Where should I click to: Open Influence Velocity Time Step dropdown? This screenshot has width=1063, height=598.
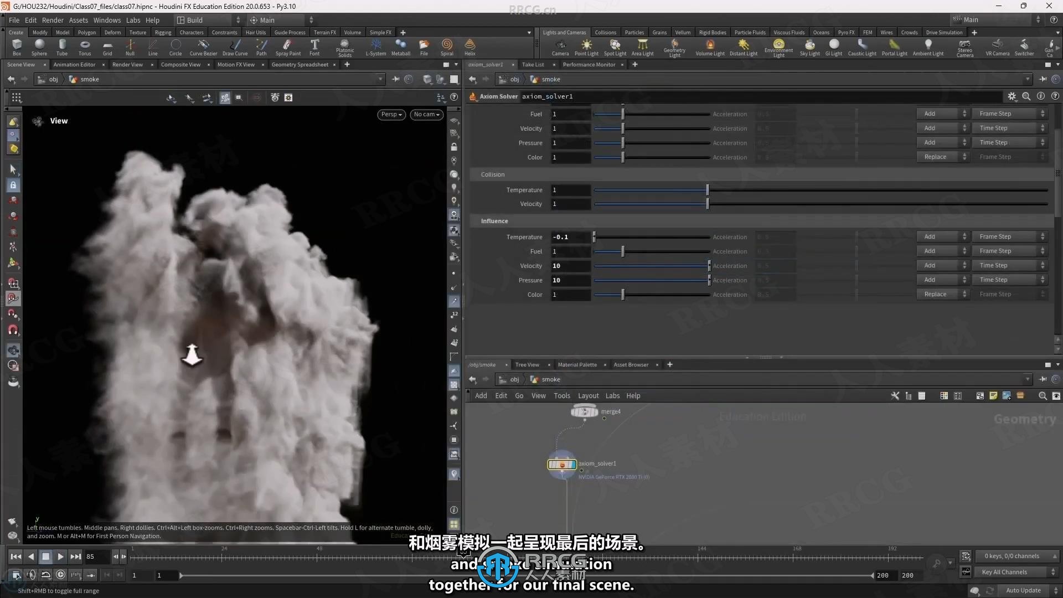pyautogui.click(x=1009, y=266)
